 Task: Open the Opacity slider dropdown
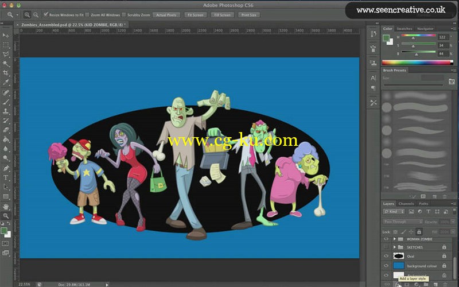pyautogui.click(x=453, y=222)
